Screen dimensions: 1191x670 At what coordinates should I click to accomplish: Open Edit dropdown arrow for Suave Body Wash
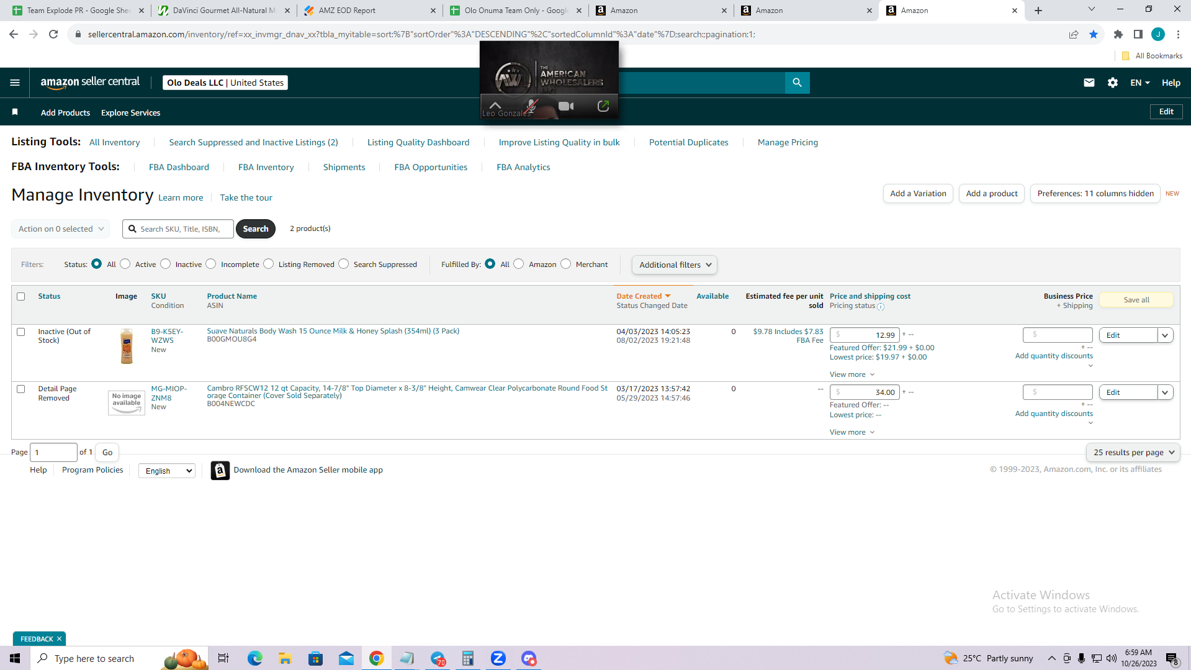pos(1165,335)
